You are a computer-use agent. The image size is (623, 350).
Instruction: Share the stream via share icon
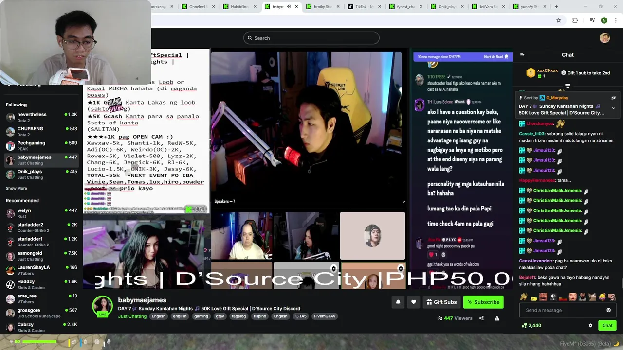tap(481, 318)
